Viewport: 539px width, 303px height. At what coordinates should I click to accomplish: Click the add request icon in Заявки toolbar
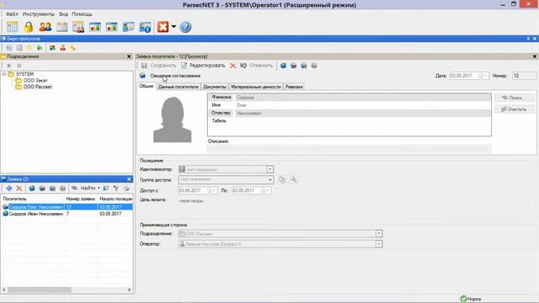click(9, 189)
